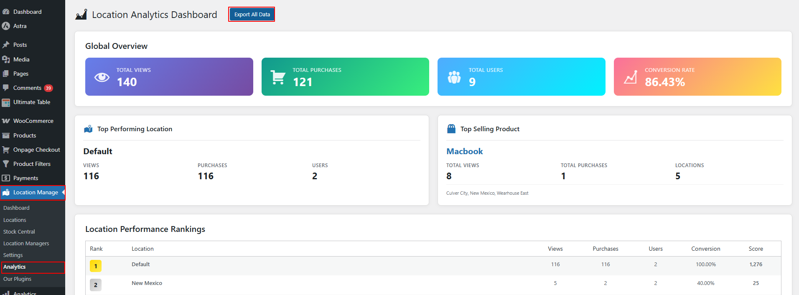799x295 pixels.
Task: Click the Astra logo icon
Action: (x=6, y=26)
